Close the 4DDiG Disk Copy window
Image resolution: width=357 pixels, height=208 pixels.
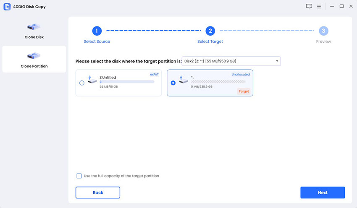[351, 6]
